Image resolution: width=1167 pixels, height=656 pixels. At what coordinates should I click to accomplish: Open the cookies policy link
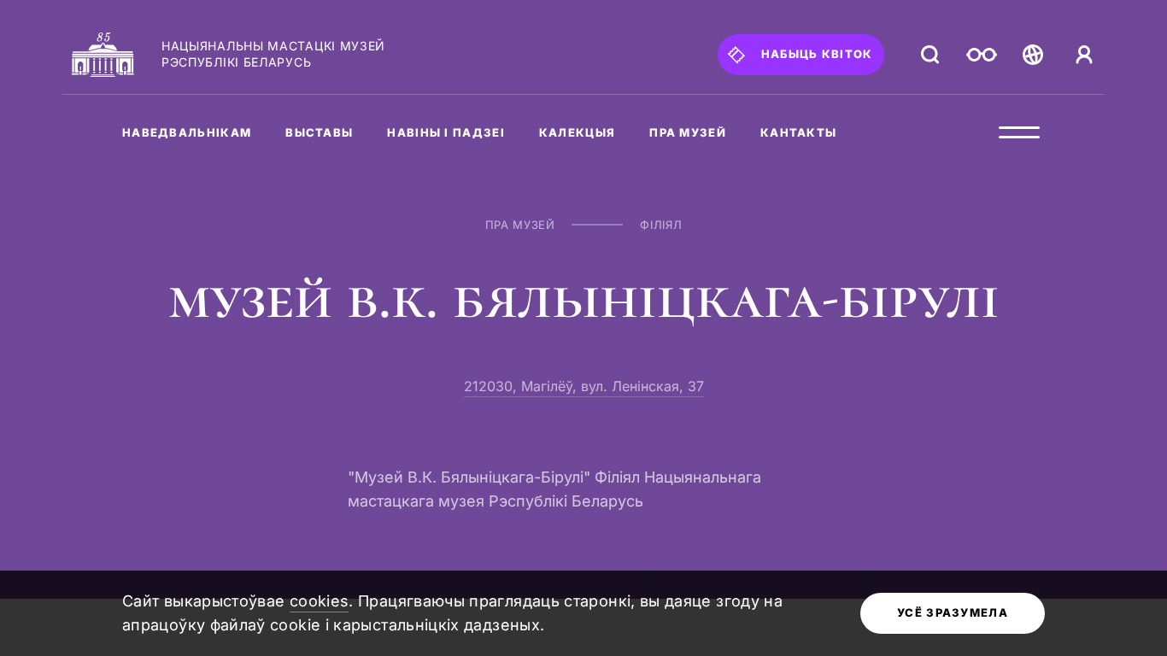click(x=319, y=601)
